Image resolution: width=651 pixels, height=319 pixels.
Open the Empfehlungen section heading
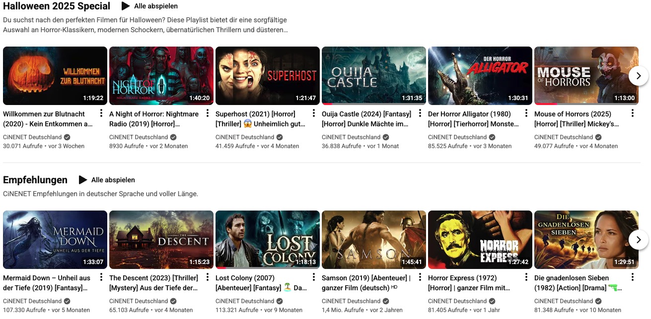(35, 180)
